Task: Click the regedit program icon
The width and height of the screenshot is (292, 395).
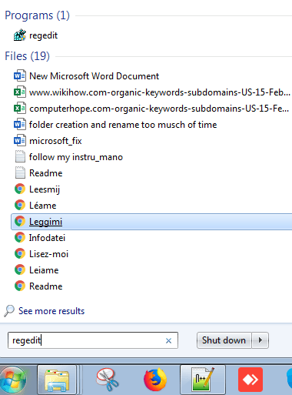Action: 20,35
